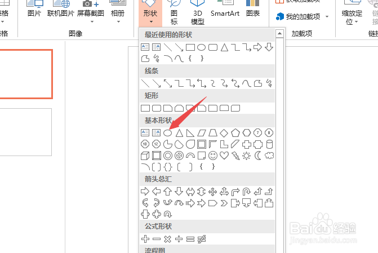Select the heptagon shape labeled 7
The height and width of the screenshot is (253, 378).
(x=257, y=133)
